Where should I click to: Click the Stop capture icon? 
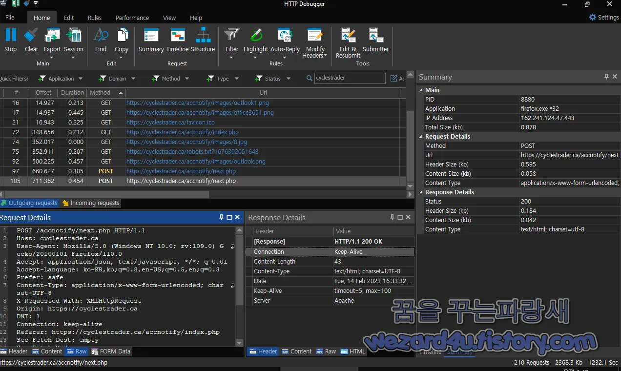tap(11, 36)
